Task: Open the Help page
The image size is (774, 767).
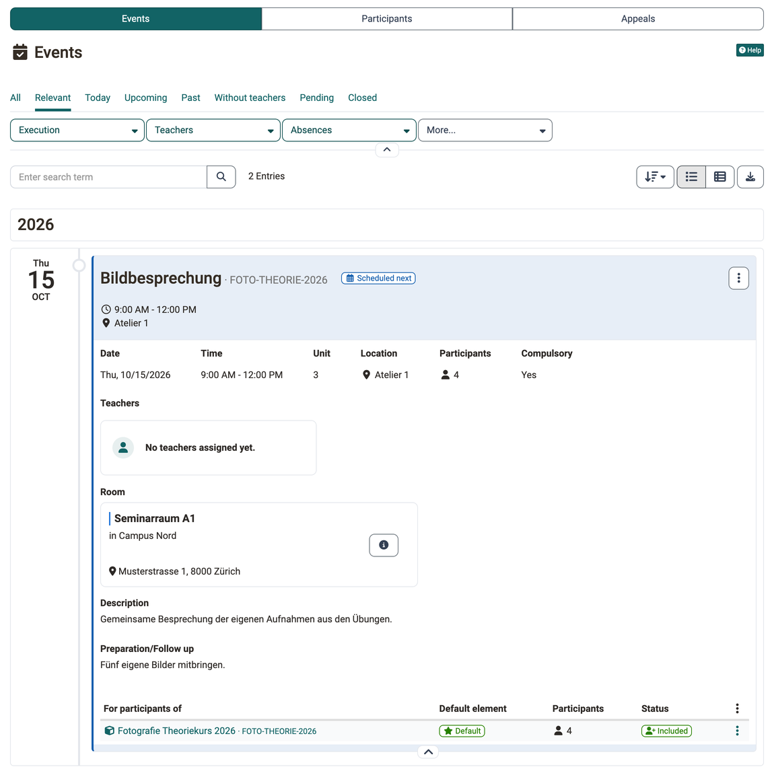Action: coord(749,50)
